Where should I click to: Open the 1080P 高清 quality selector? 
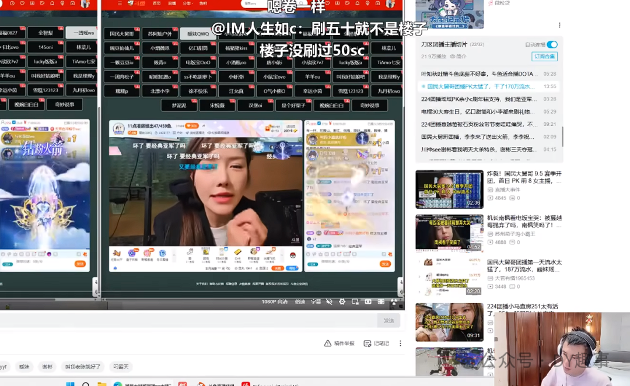coord(274,301)
